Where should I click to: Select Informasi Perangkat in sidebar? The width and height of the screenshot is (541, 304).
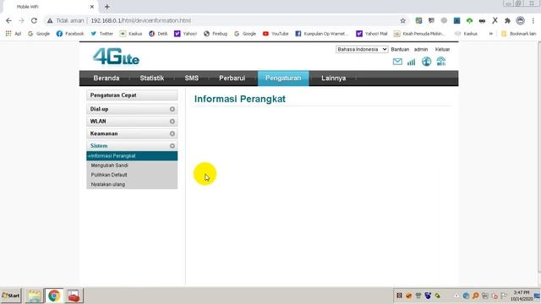[x=132, y=155]
